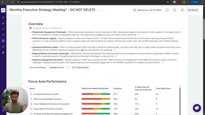
Task: Open the report's three-dot more menu
Action: [x=101, y=10]
